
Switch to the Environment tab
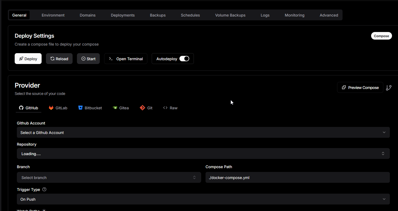pos(53,15)
